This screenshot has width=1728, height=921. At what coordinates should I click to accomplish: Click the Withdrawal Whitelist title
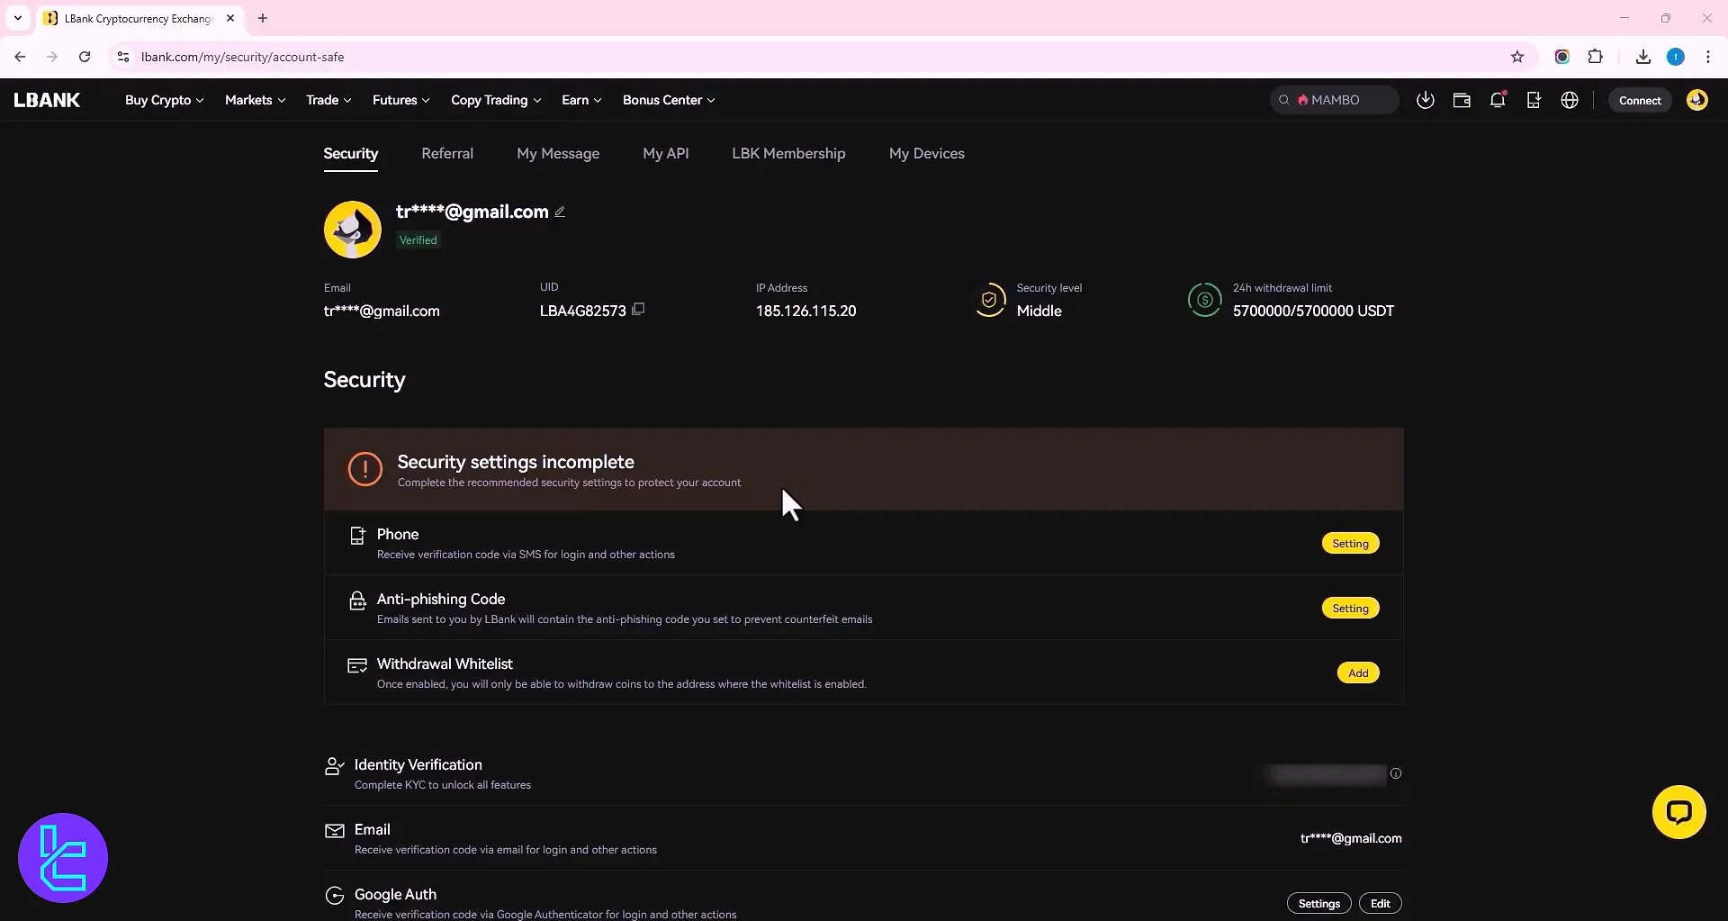point(445,664)
